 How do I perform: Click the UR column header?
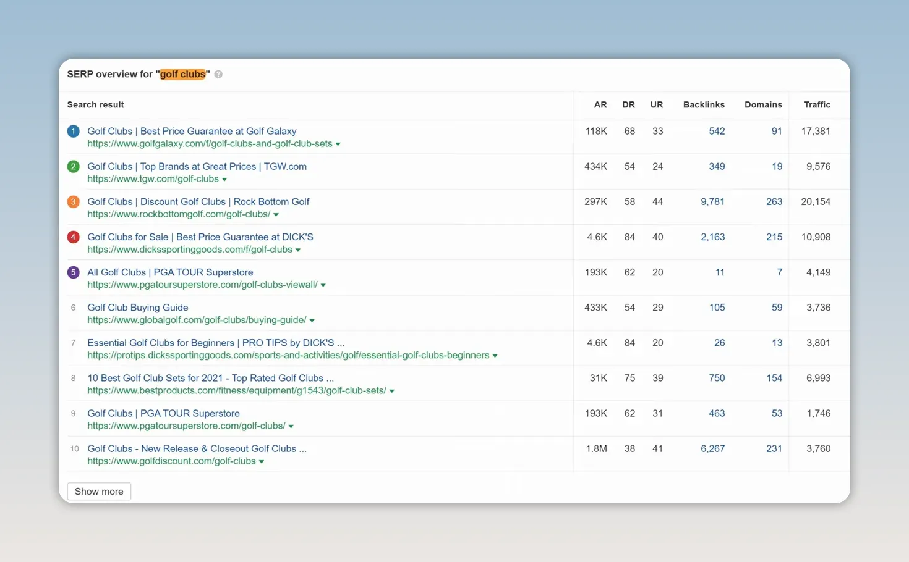pyautogui.click(x=657, y=104)
